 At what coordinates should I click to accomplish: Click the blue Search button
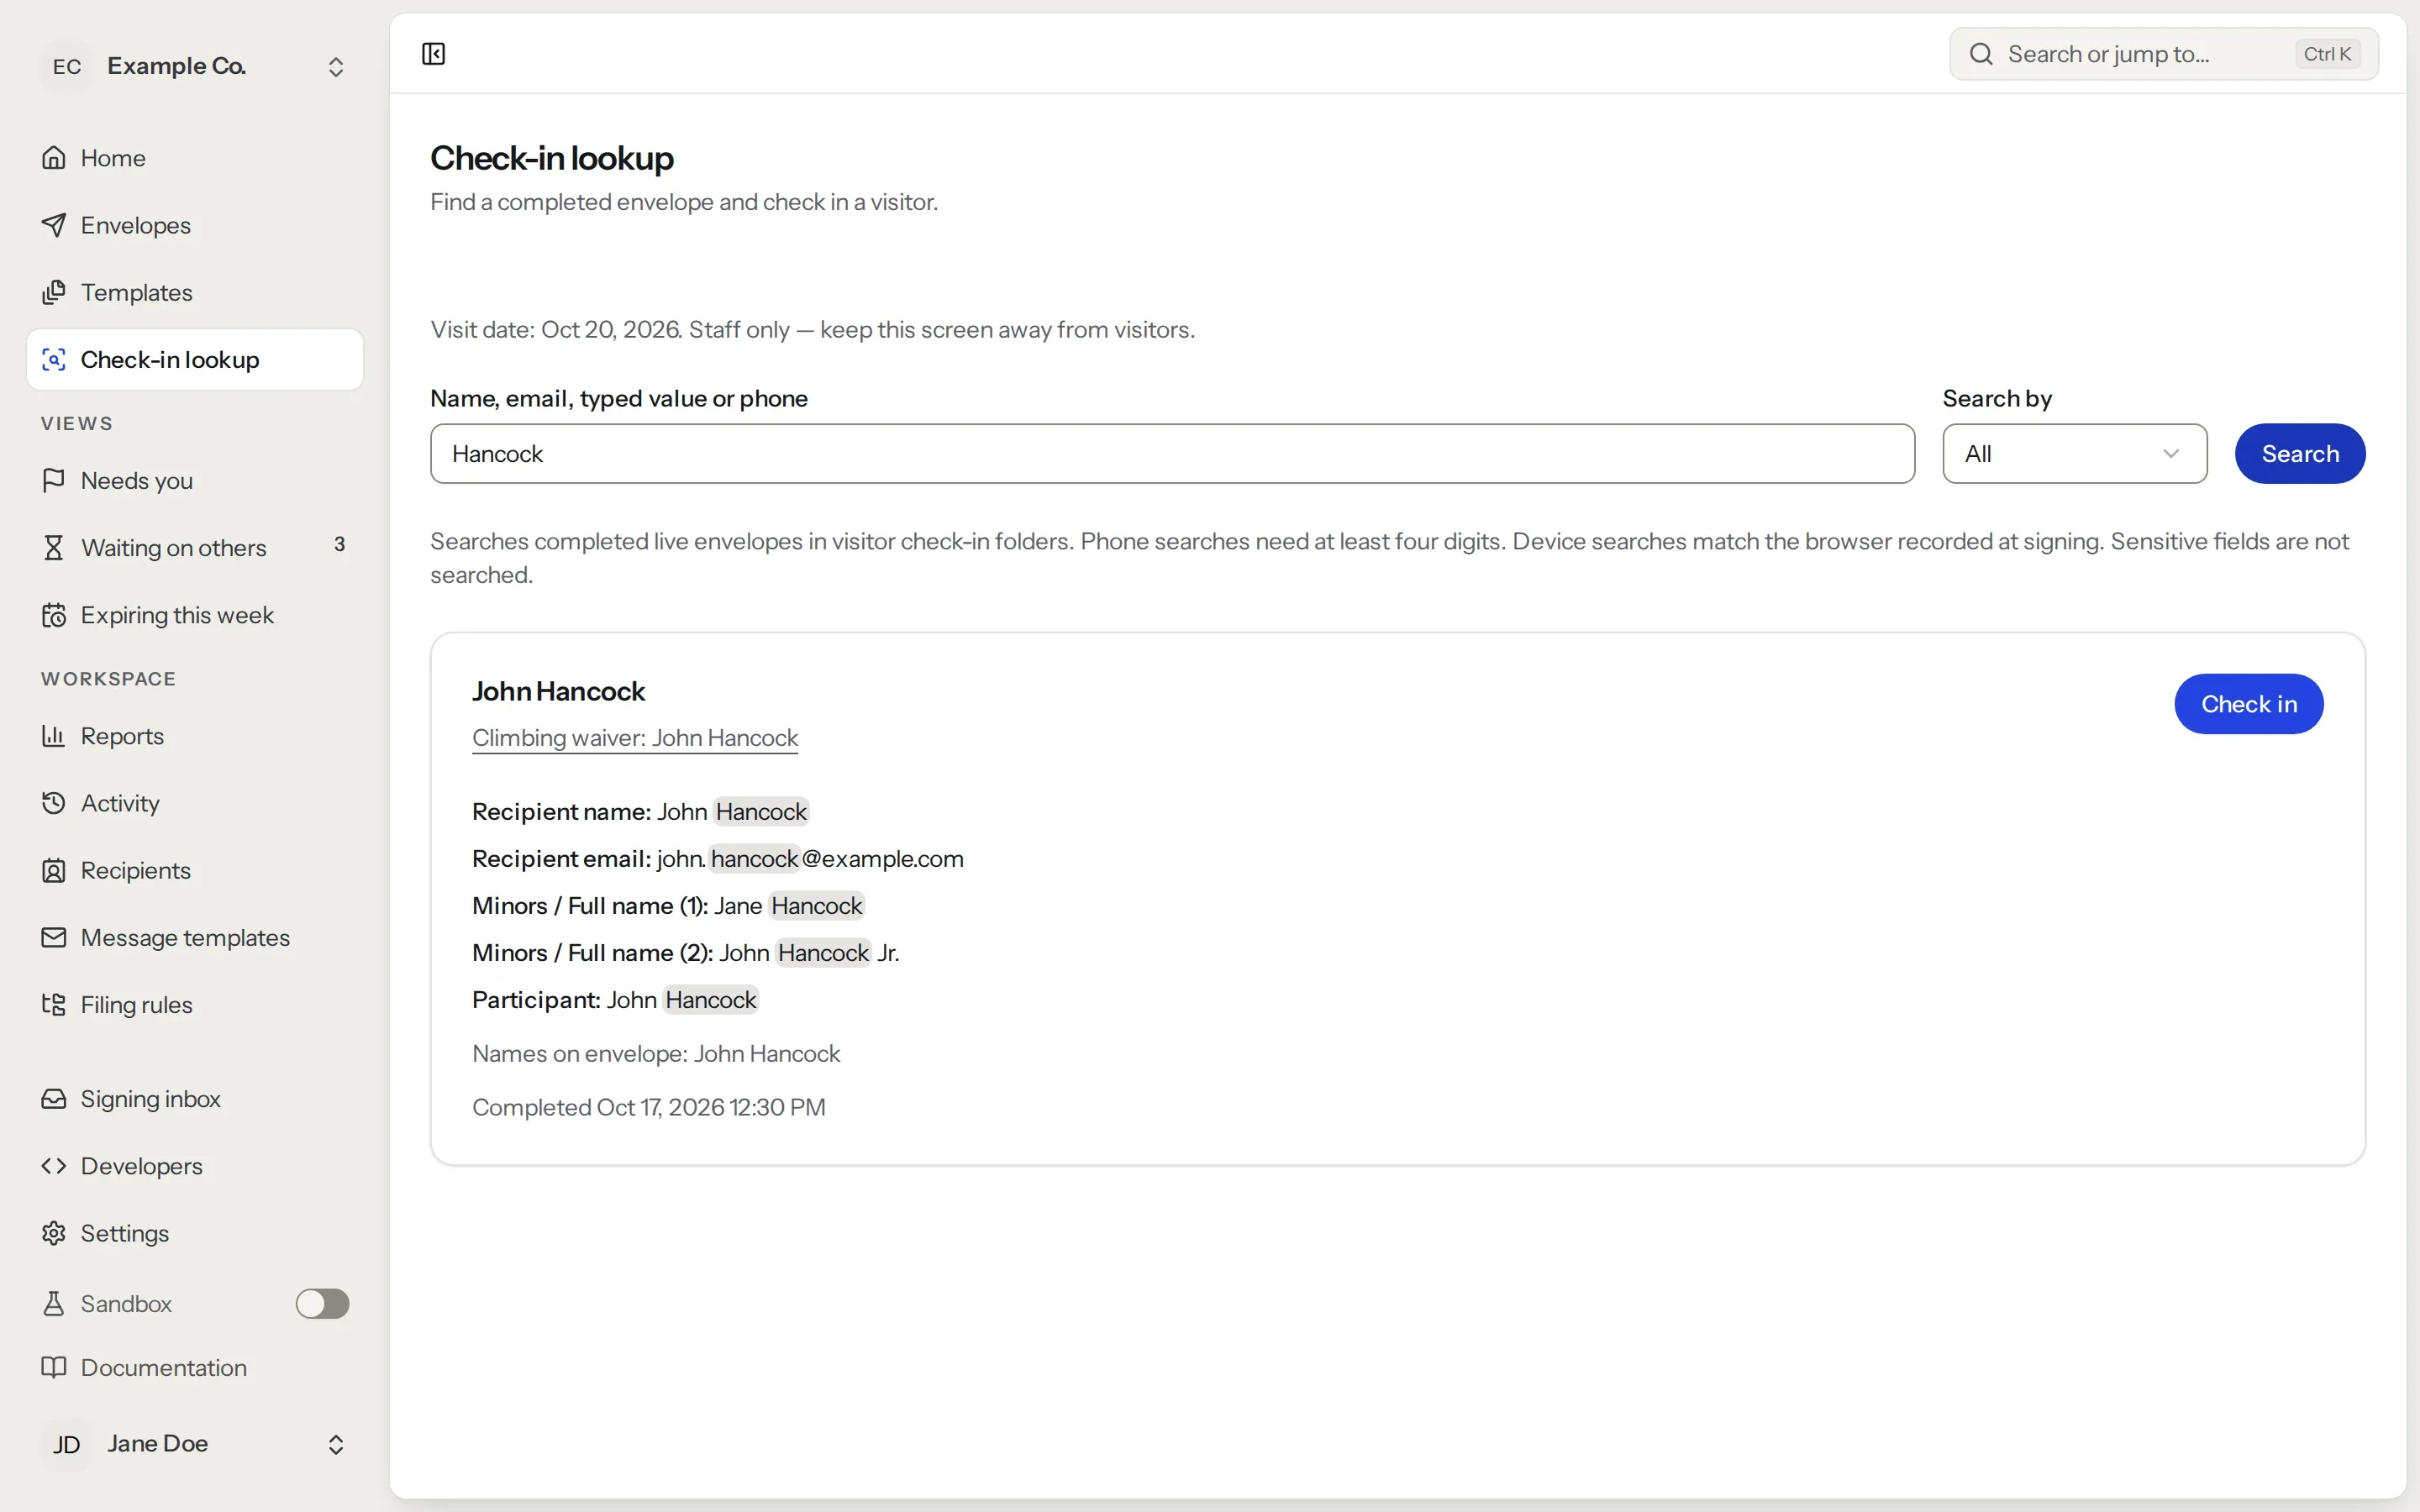[x=2300, y=454]
